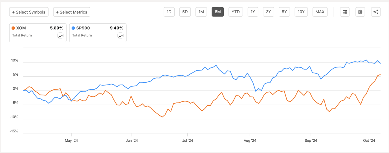Show the MAX time range
The width and height of the screenshot is (389, 153).
pos(320,12)
